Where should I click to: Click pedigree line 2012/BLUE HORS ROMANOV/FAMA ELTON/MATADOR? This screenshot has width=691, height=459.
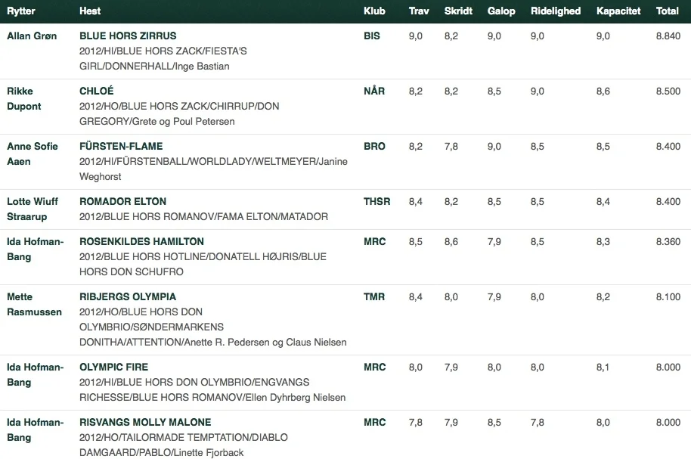click(203, 217)
